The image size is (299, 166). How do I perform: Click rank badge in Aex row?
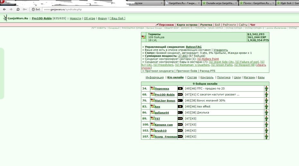coord(180,106)
